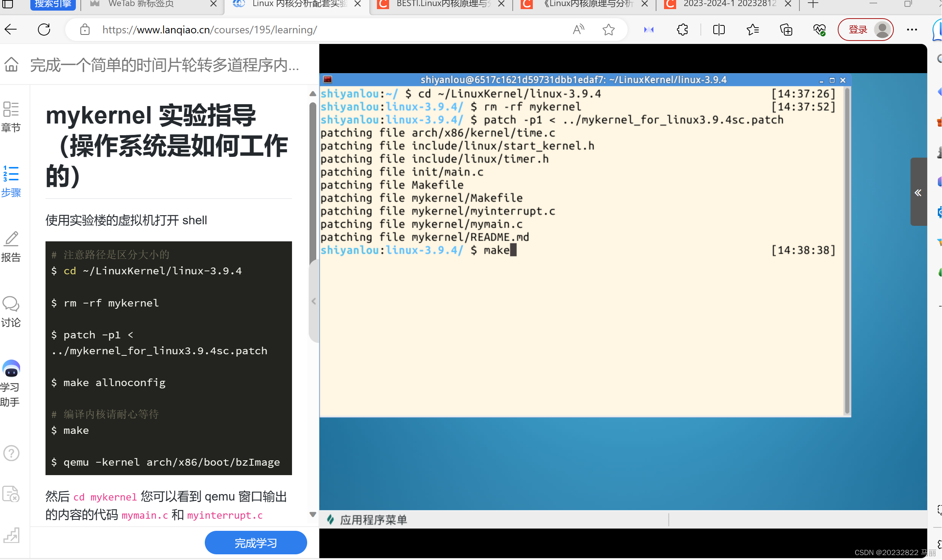Toggle split screen view icon
The image size is (942, 560).
click(x=719, y=30)
